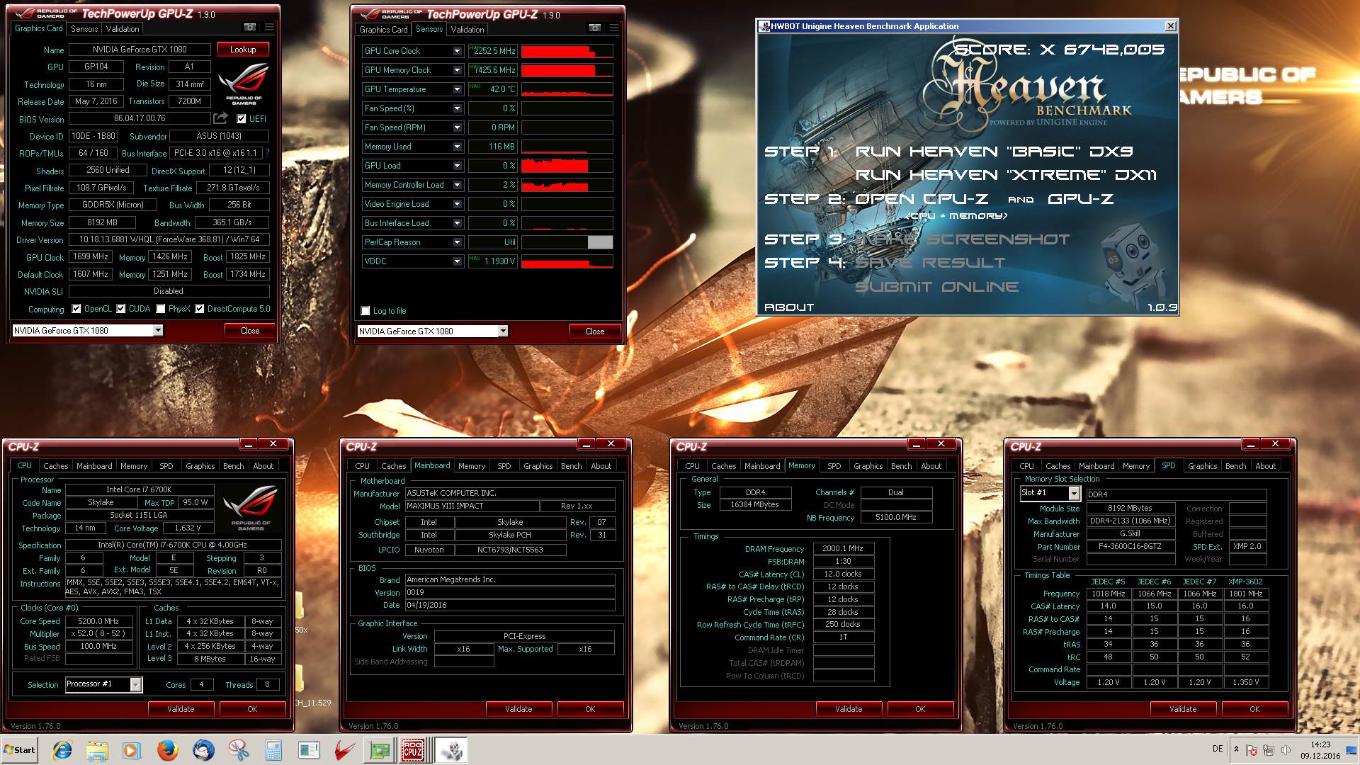Click Run Heaven "Basic" DX9 in HWBOT
Image resolution: width=1360 pixels, height=765 pixels.
[x=994, y=152]
